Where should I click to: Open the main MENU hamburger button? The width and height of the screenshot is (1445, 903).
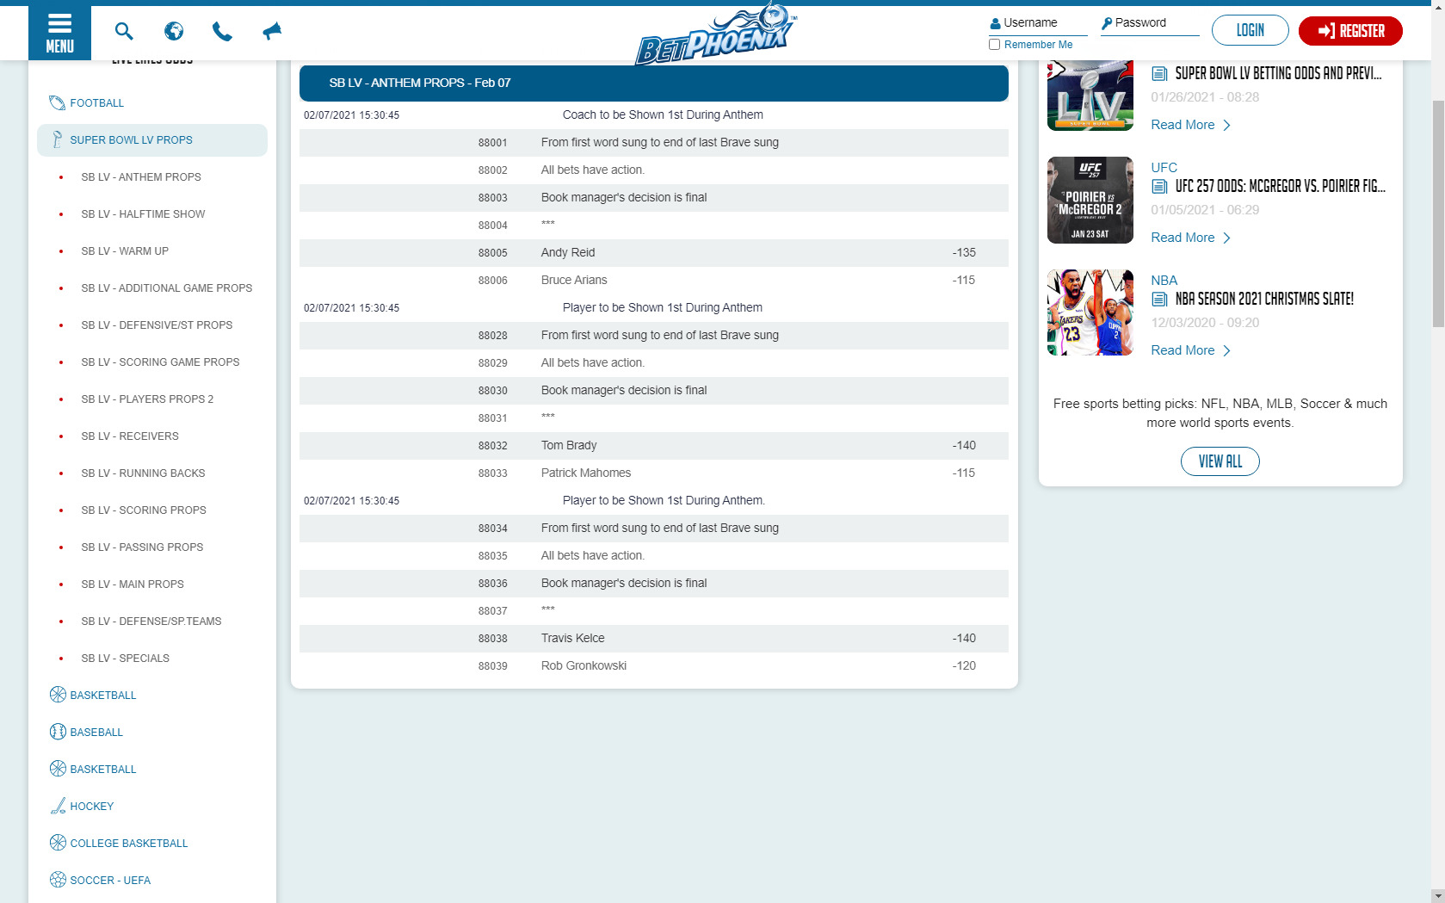coord(59,33)
